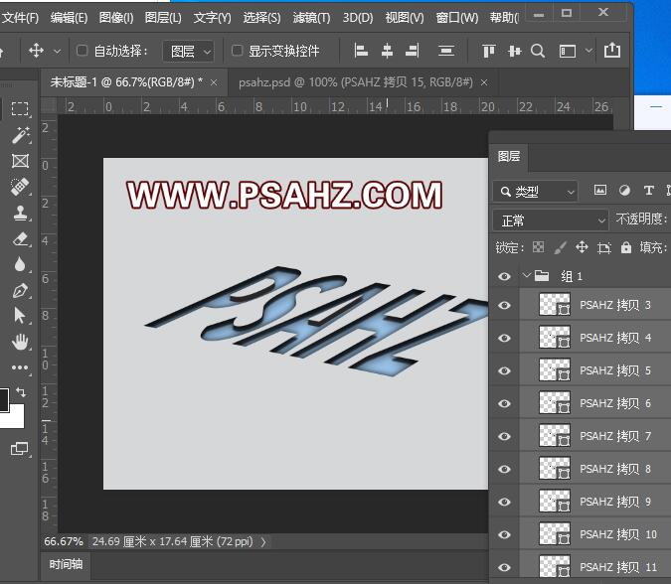Select the Eraser tool
Image resolution: width=671 pixels, height=584 pixels.
(x=20, y=238)
